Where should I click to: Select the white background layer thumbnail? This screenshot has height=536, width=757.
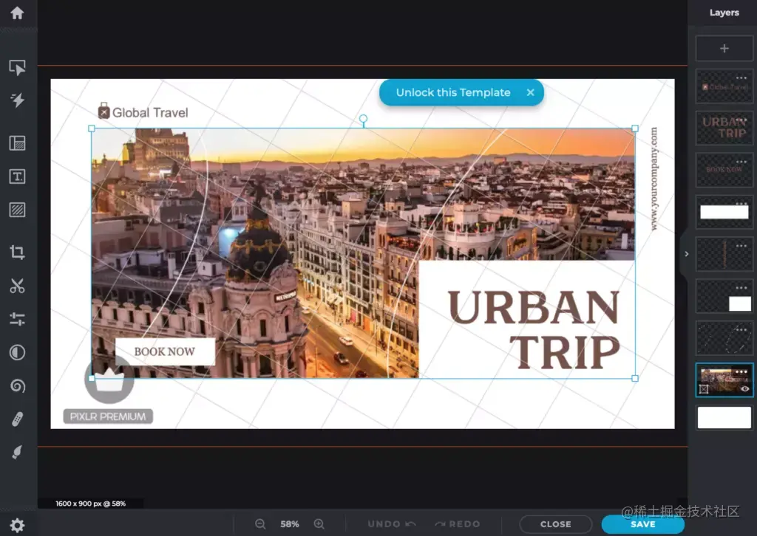point(724,417)
